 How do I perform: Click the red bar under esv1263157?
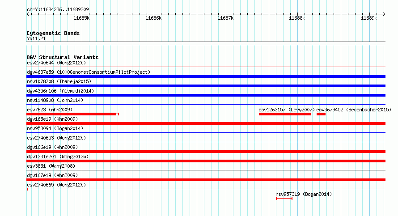(285, 114)
